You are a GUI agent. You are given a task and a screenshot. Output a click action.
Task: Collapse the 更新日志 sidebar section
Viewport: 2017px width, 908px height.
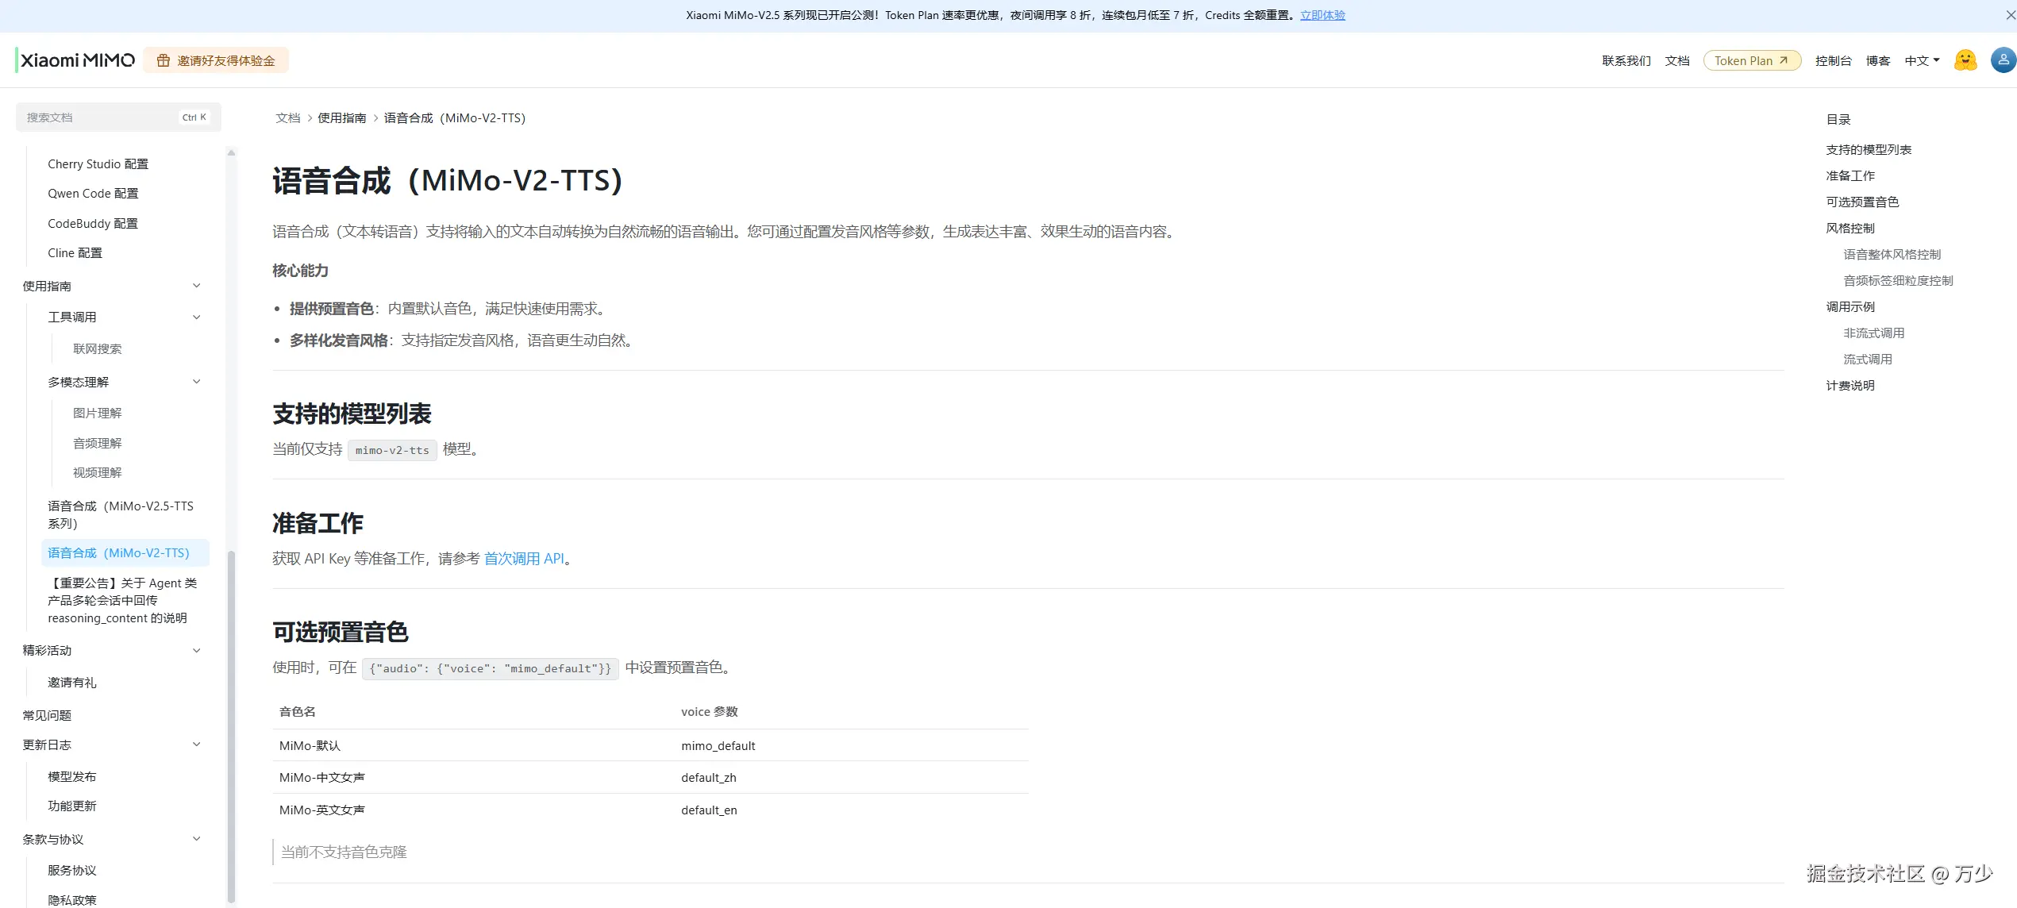[x=197, y=744]
